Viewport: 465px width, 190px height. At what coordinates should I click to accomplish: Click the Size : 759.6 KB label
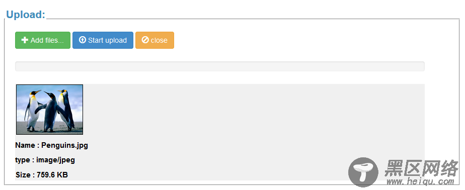point(42,175)
